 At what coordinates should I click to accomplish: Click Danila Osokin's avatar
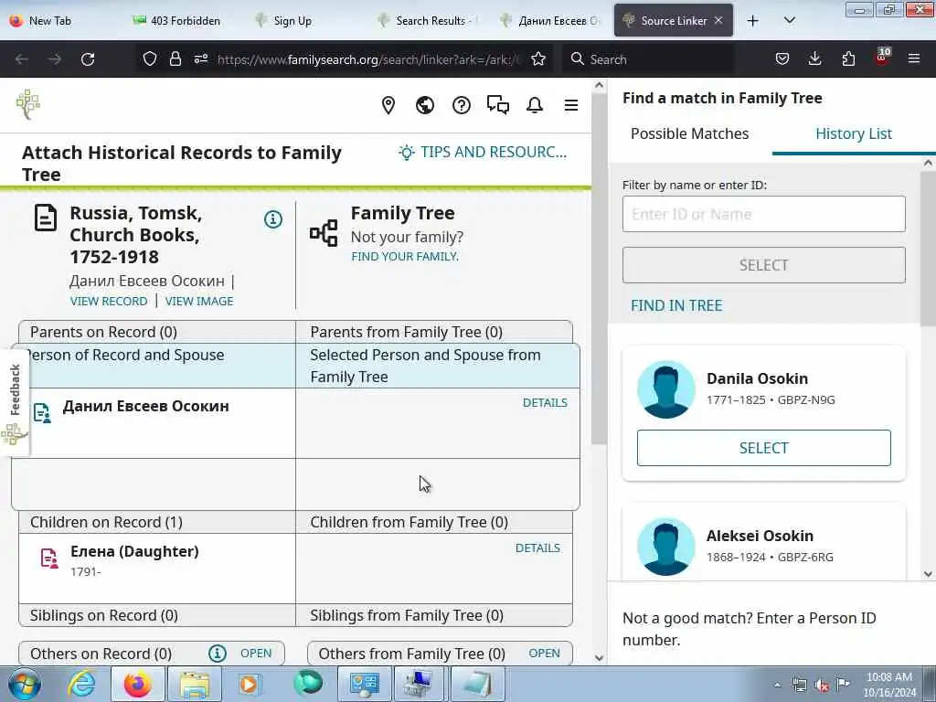pyautogui.click(x=665, y=389)
